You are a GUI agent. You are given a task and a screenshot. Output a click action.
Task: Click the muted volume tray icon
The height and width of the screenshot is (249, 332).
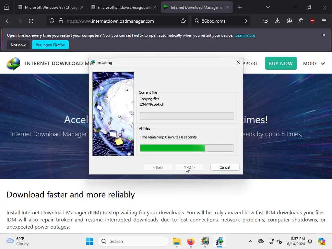click(279, 241)
